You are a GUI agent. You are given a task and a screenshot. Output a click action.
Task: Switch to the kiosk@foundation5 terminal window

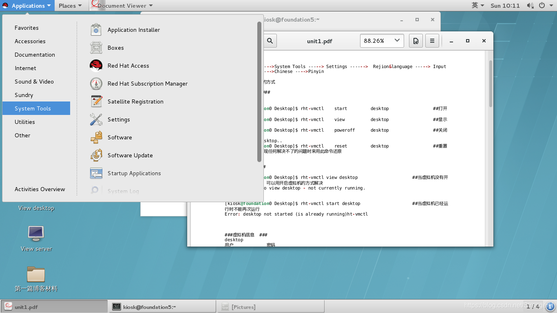(x=162, y=306)
